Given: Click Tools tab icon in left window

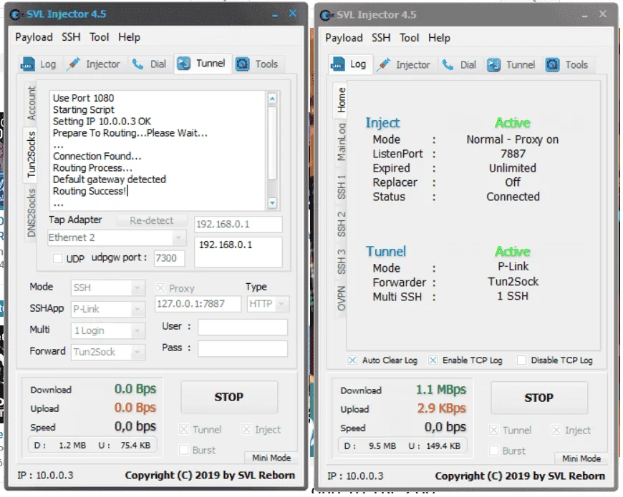Looking at the screenshot, I should pos(242,64).
